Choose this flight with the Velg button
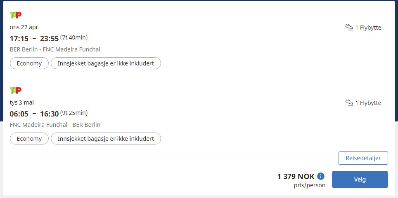This screenshot has height=198, width=398. tap(360, 179)
